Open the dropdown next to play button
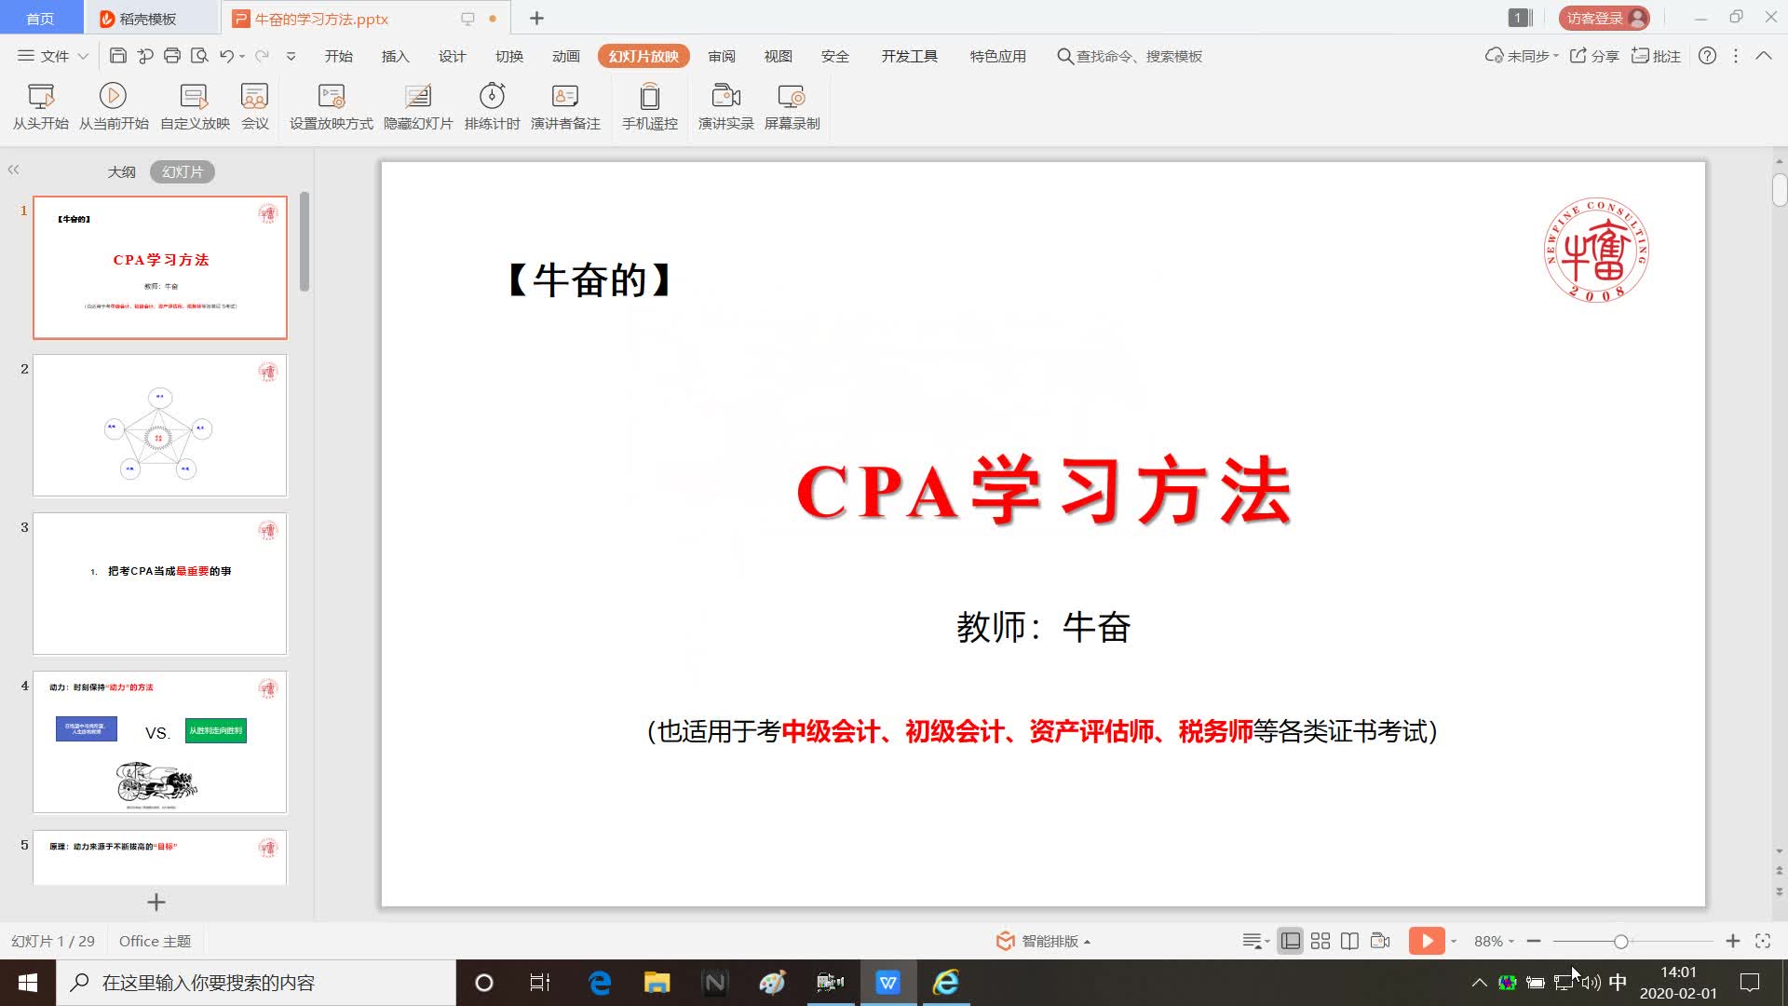Viewport: 1788px width, 1006px height. click(1454, 941)
